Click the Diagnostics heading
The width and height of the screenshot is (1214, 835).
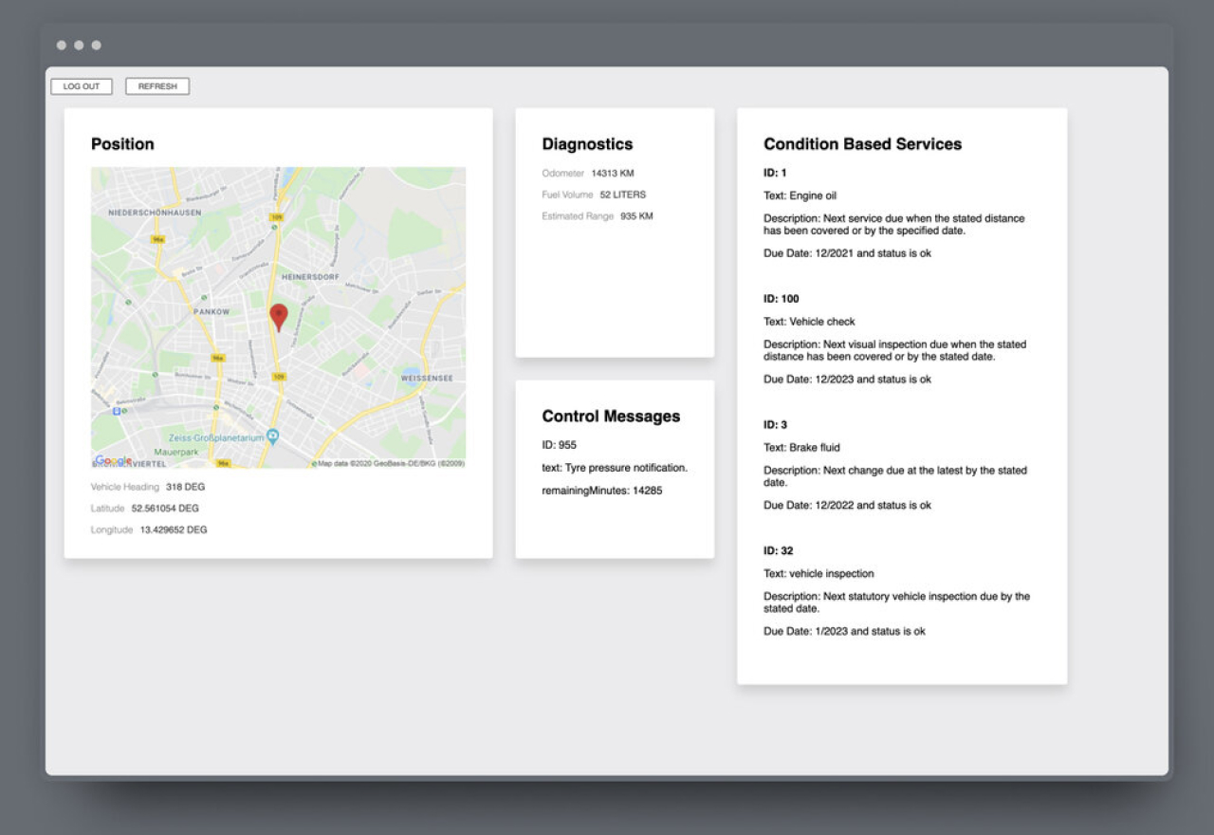click(587, 144)
